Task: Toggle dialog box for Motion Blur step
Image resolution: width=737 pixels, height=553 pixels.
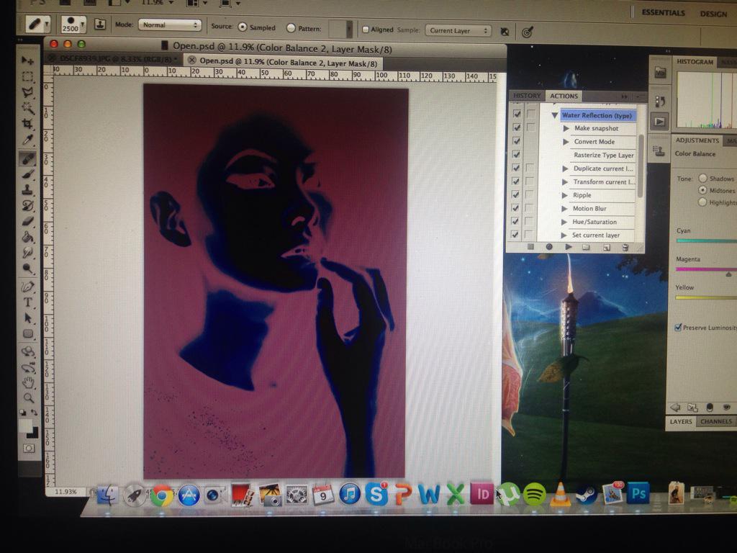Action: click(530, 207)
